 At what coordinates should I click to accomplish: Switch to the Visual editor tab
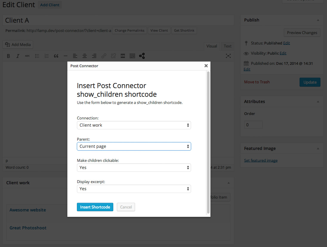coord(212,46)
